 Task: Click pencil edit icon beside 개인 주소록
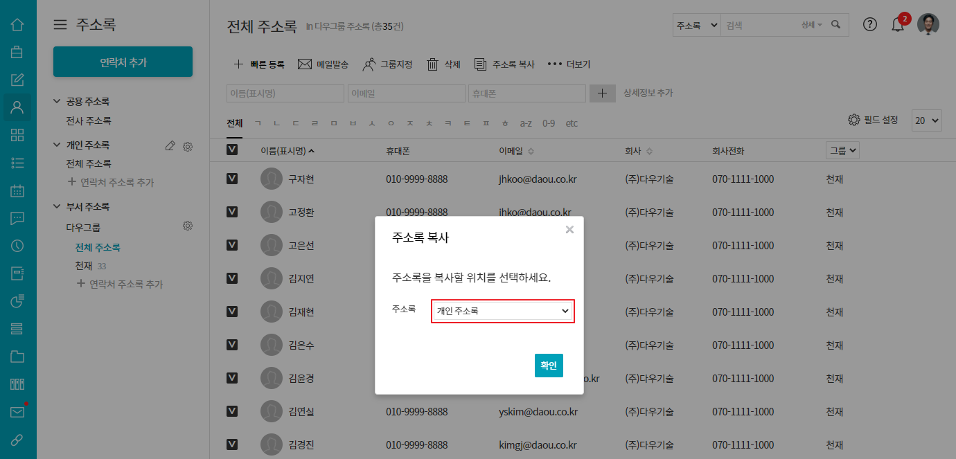tap(170, 145)
